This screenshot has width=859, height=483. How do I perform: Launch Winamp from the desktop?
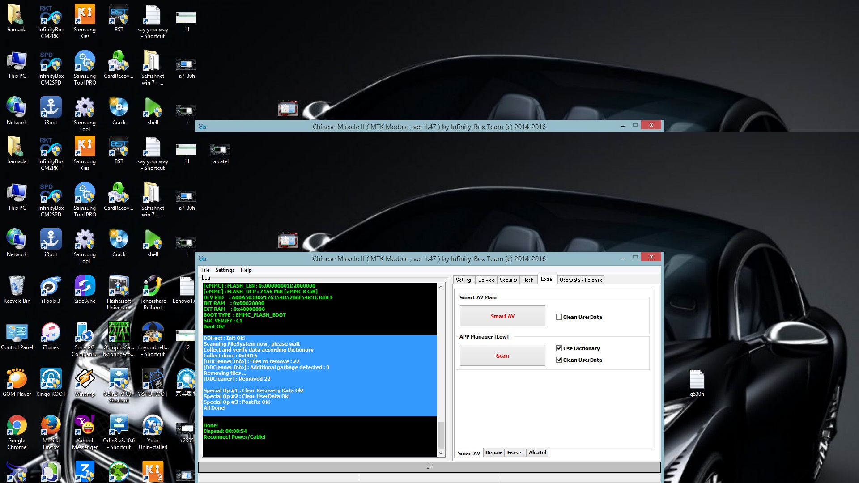click(x=85, y=383)
